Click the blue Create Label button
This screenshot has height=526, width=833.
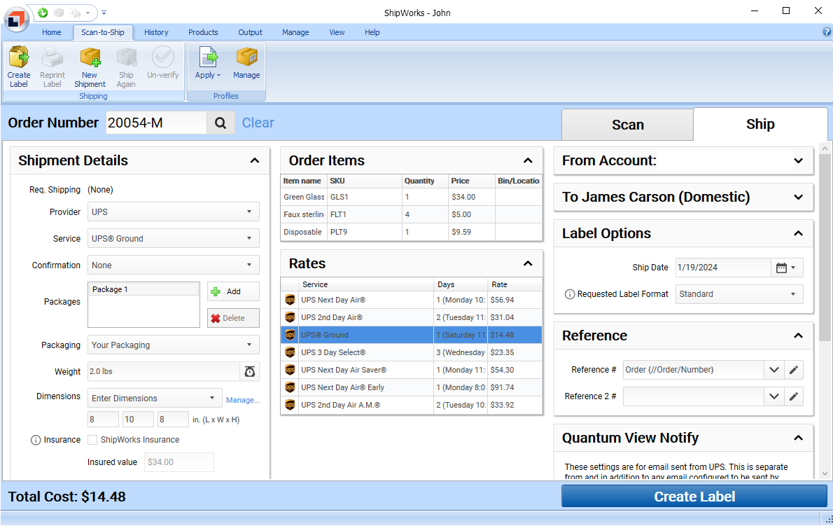pyautogui.click(x=694, y=497)
